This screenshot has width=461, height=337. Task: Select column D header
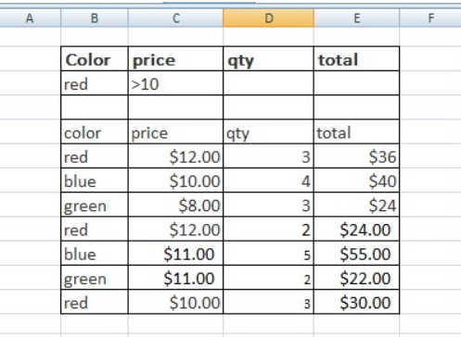pyautogui.click(x=268, y=18)
